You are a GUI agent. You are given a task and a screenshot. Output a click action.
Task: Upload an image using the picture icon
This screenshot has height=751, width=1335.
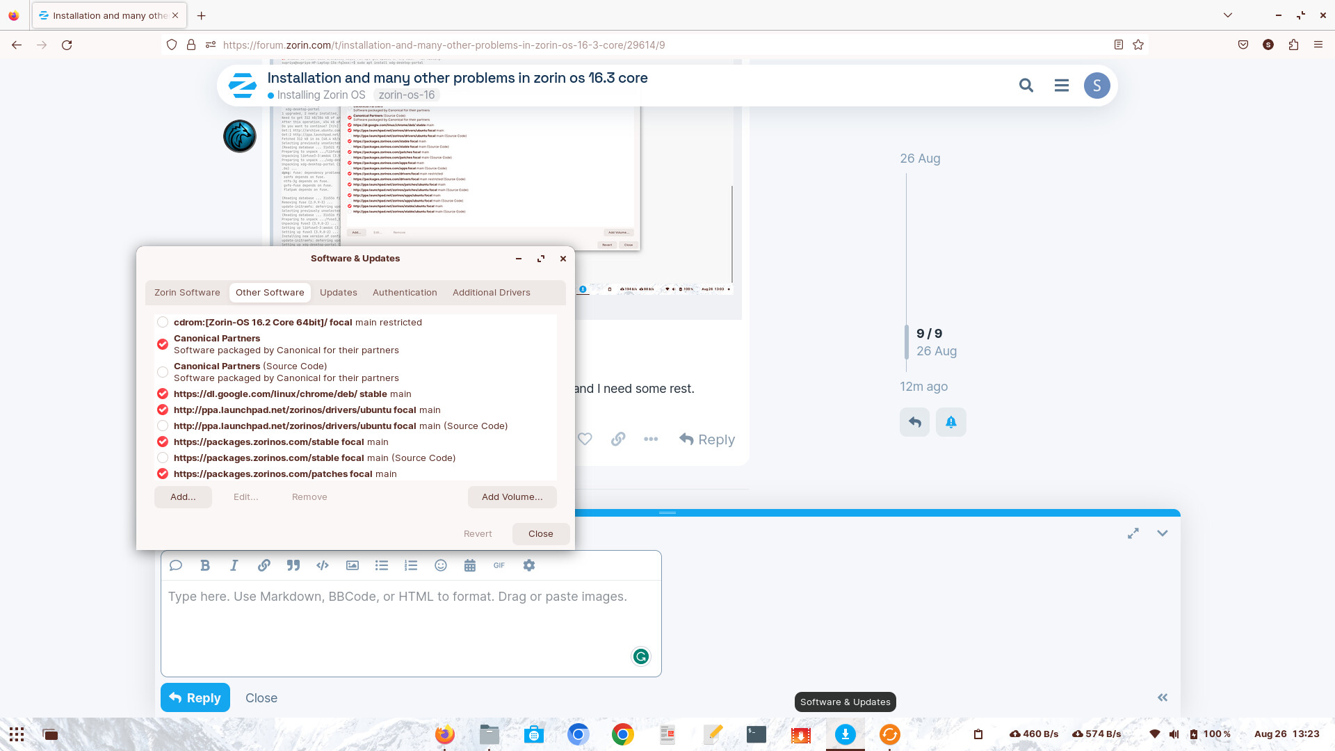coord(353,565)
